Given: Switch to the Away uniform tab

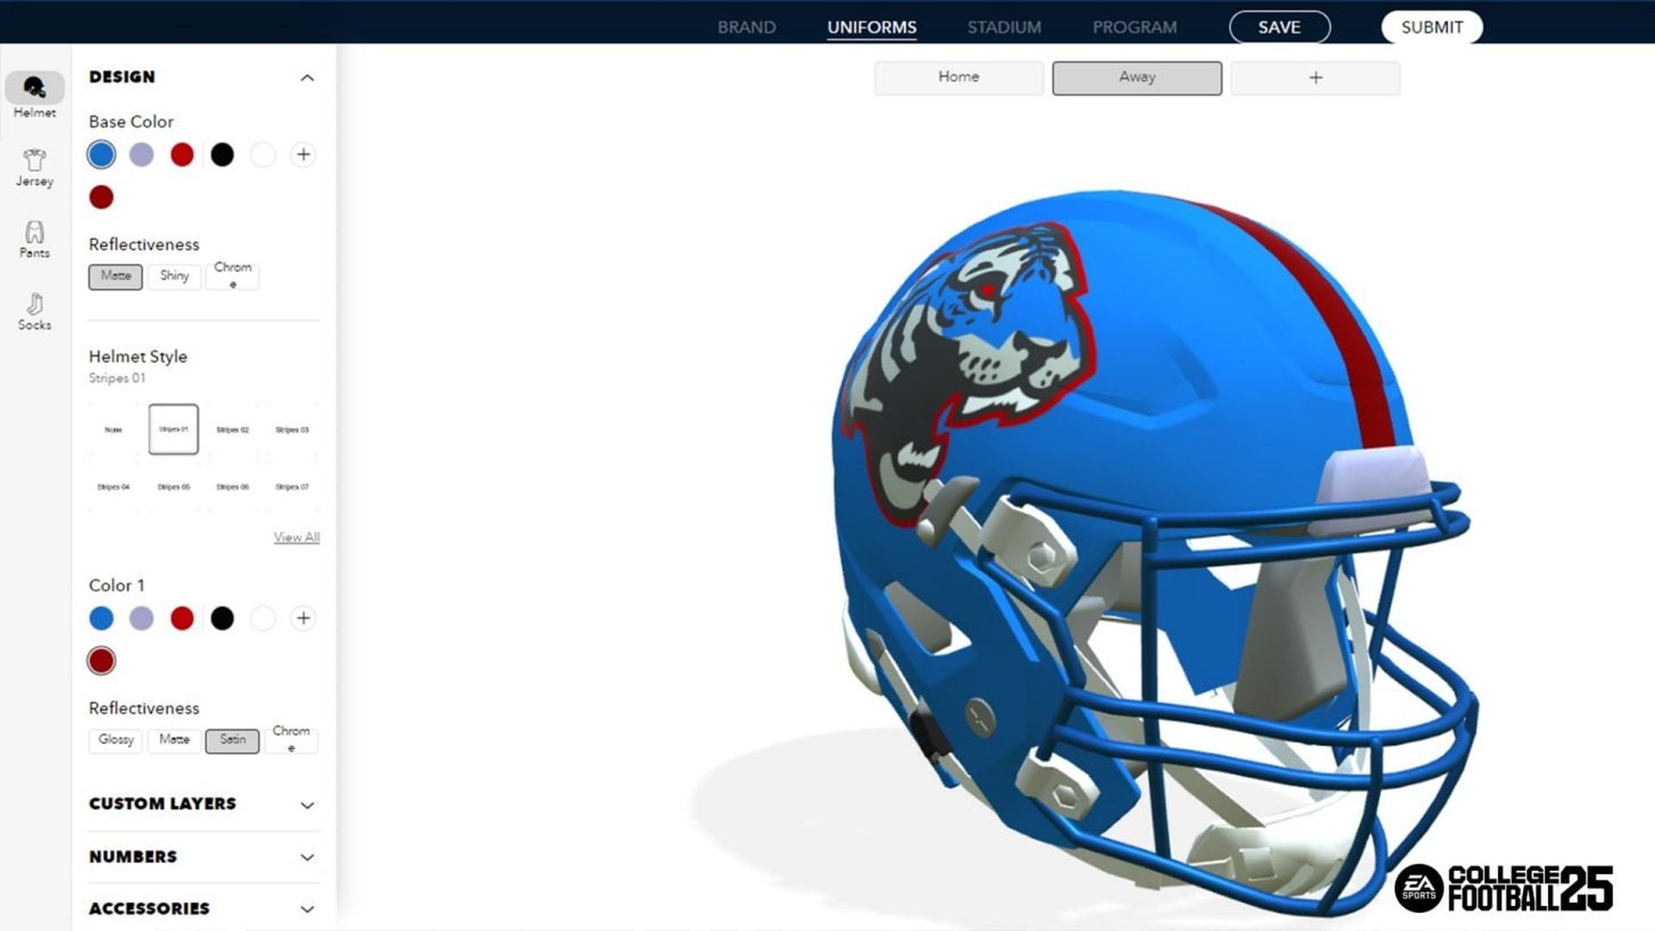Looking at the screenshot, I should tap(1137, 76).
